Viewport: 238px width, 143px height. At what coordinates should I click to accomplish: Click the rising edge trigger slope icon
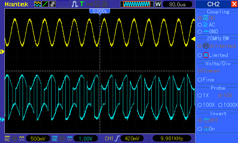[117, 139]
